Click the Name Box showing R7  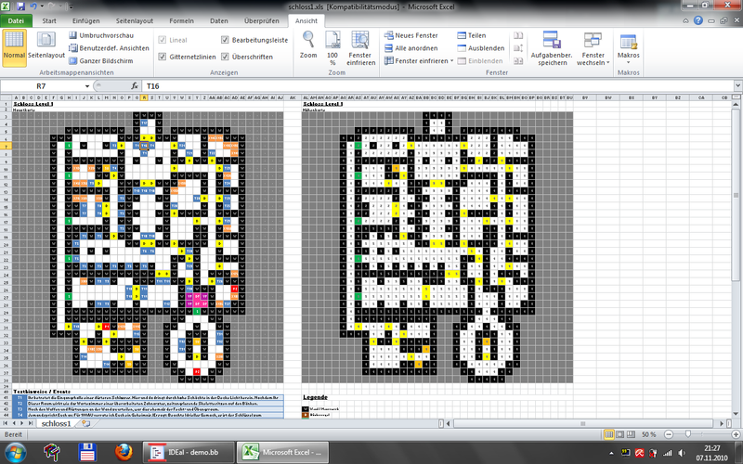tap(41, 86)
